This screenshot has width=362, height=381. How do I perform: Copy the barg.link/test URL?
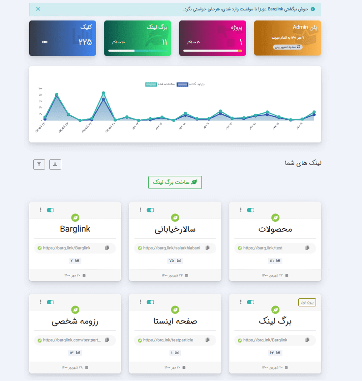coord(307,248)
